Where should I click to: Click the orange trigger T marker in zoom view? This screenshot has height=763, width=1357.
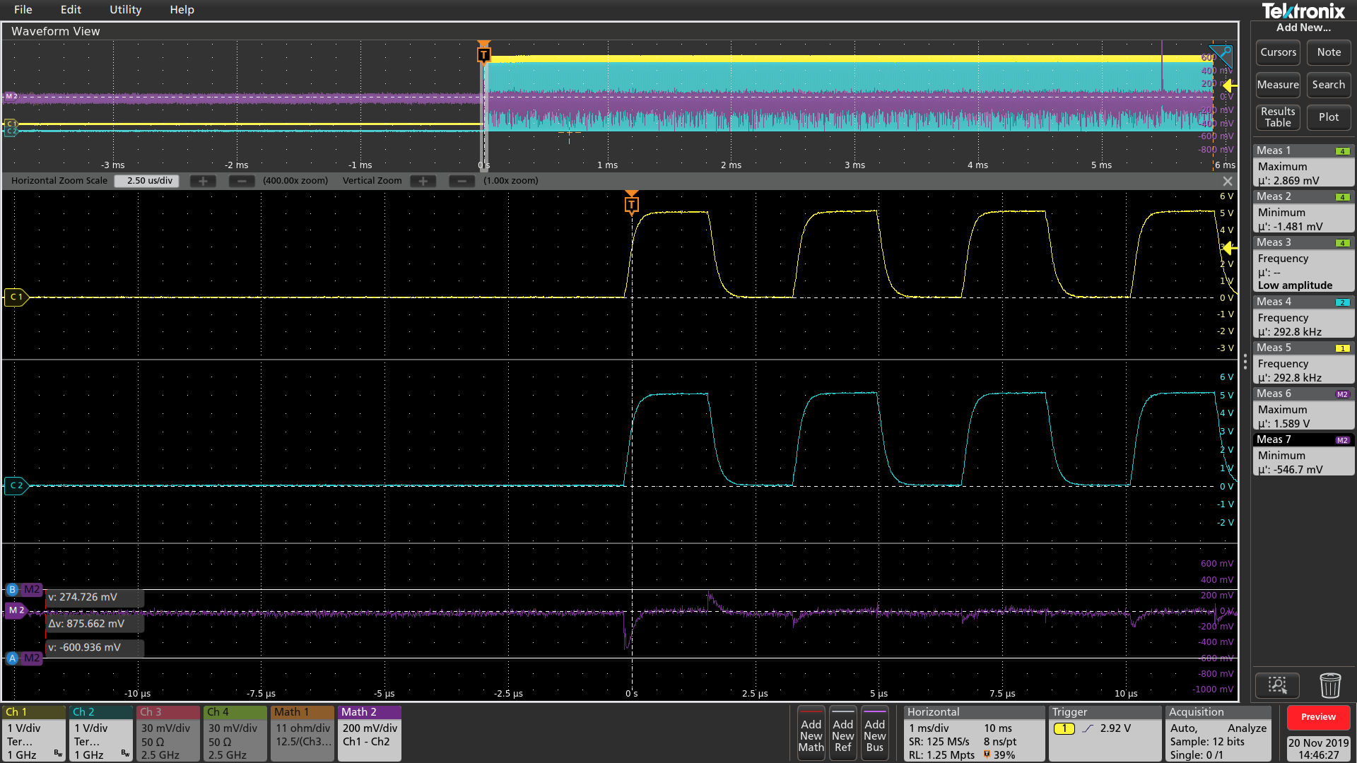click(x=631, y=204)
